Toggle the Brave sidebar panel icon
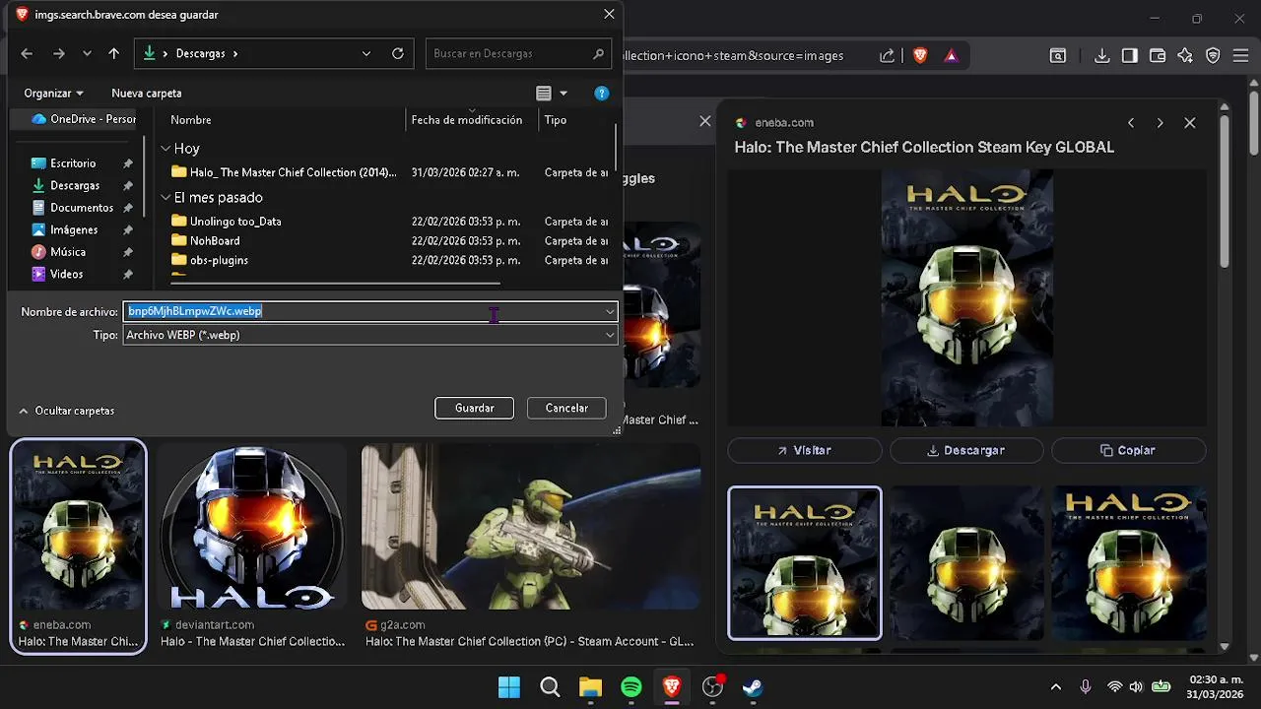Viewport: 1261px width, 709px height. [1130, 56]
